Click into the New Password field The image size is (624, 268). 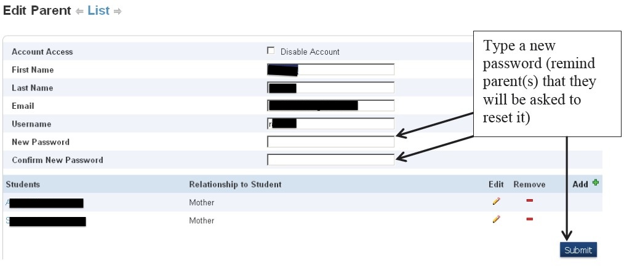pyautogui.click(x=330, y=142)
